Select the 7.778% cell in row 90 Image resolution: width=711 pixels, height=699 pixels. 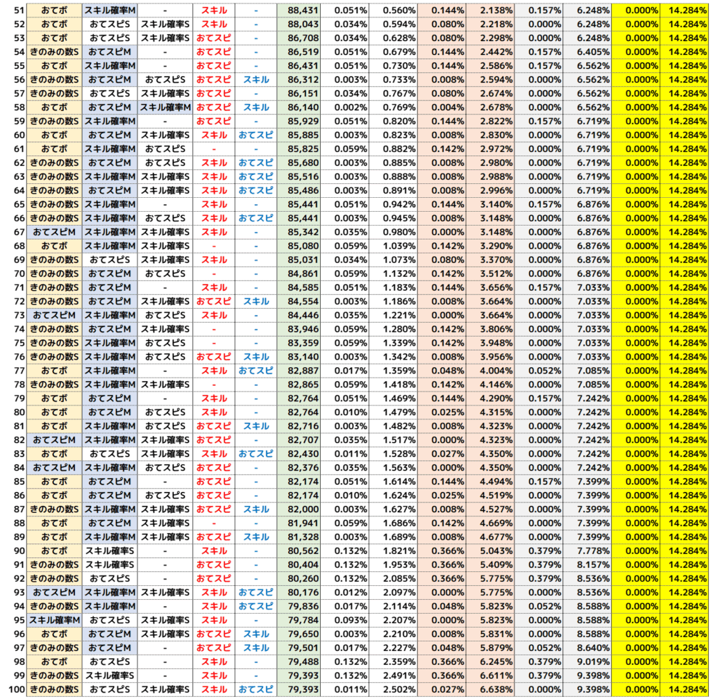(587, 550)
